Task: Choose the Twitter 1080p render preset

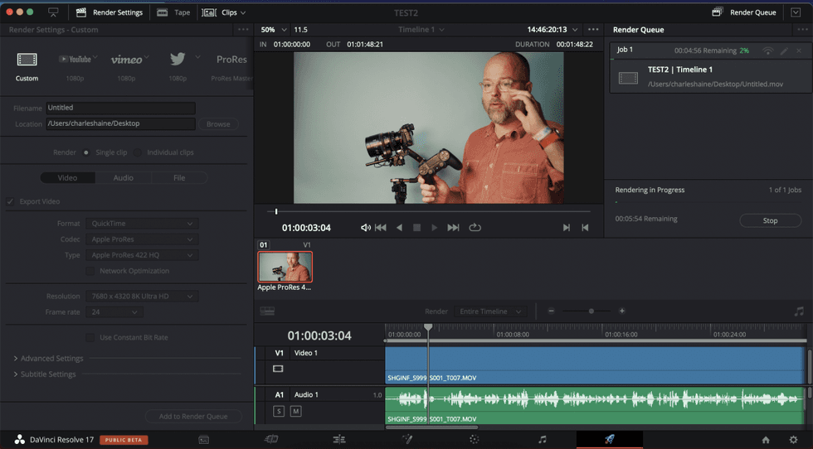Action: (178, 59)
